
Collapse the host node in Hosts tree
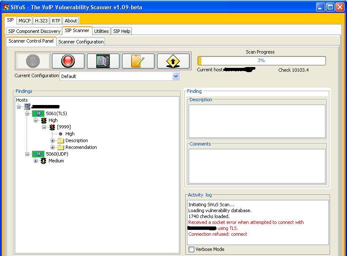(19, 107)
